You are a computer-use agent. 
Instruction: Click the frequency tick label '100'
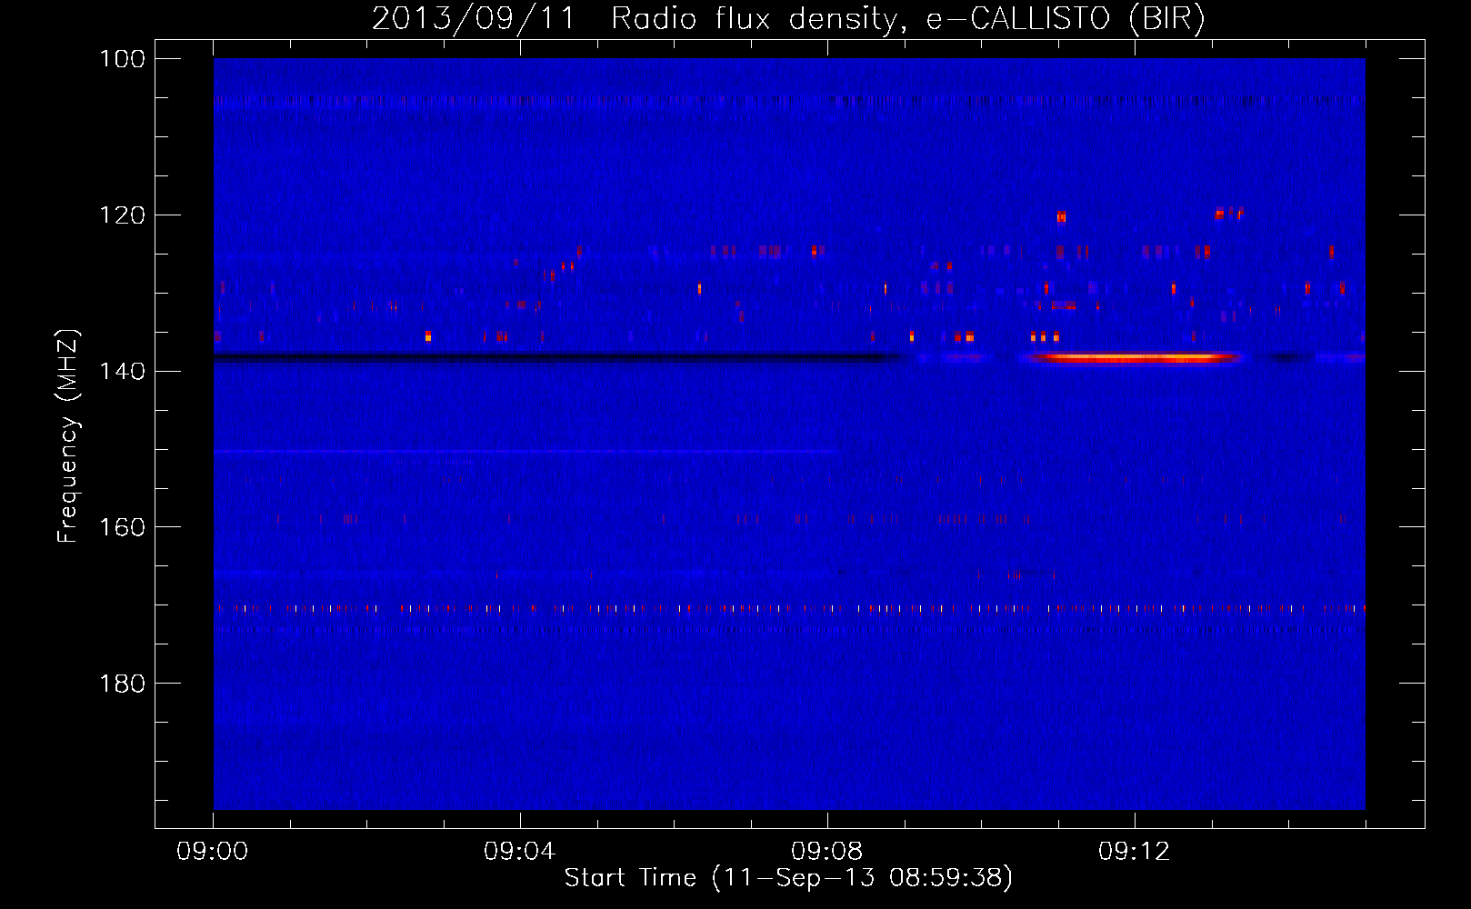pos(122,59)
